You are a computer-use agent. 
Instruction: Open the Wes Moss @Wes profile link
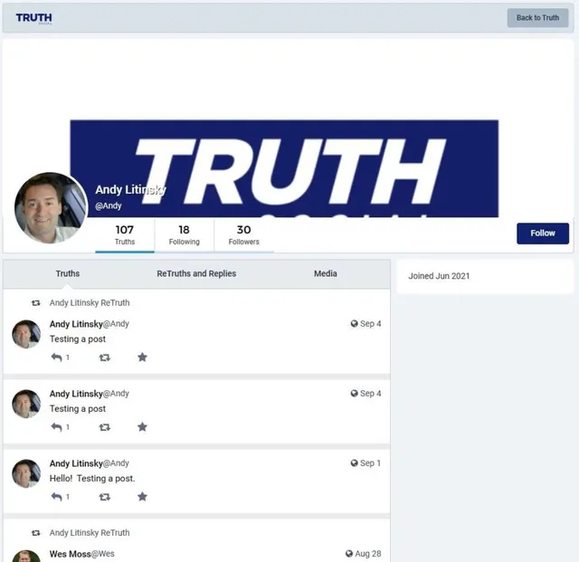click(x=82, y=554)
